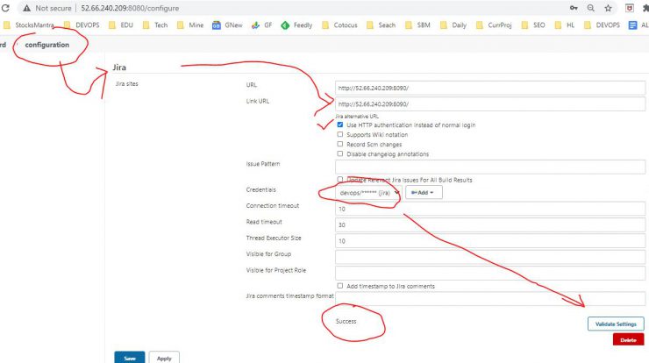Screen dimensions: 649x363
Task: Open the Daily bookmark folder
Action: pyautogui.click(x=453, y=25)
